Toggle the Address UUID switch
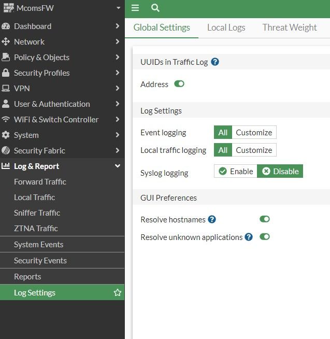 [179, 84]
